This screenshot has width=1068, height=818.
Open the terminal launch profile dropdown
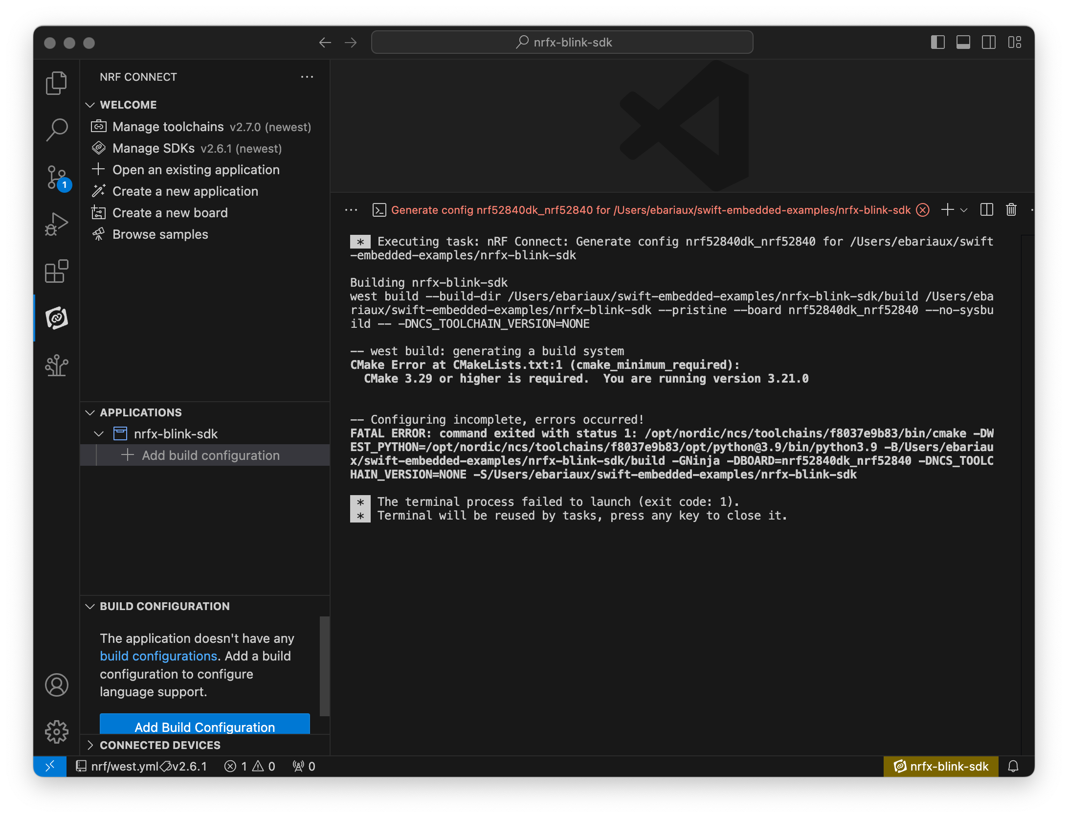click(964, 210)
